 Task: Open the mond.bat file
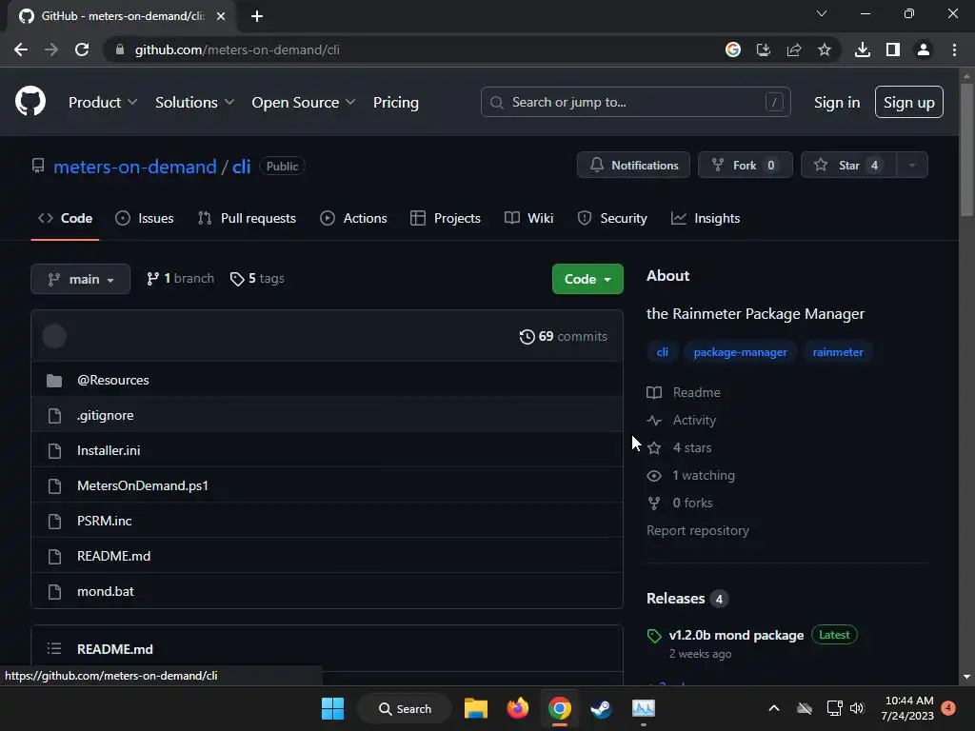pyautogui.click(x=105, y=591)
